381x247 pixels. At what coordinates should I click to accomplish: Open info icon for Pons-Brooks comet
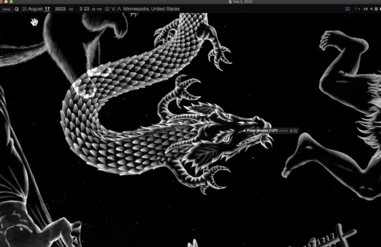pyautogui.click(x=291, y=131)
